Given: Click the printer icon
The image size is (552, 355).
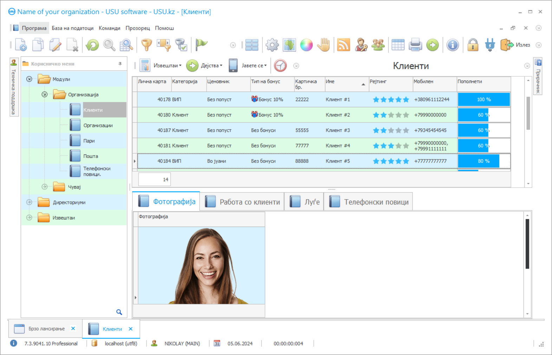Looking at the screenshot, I should click(415, 45).
